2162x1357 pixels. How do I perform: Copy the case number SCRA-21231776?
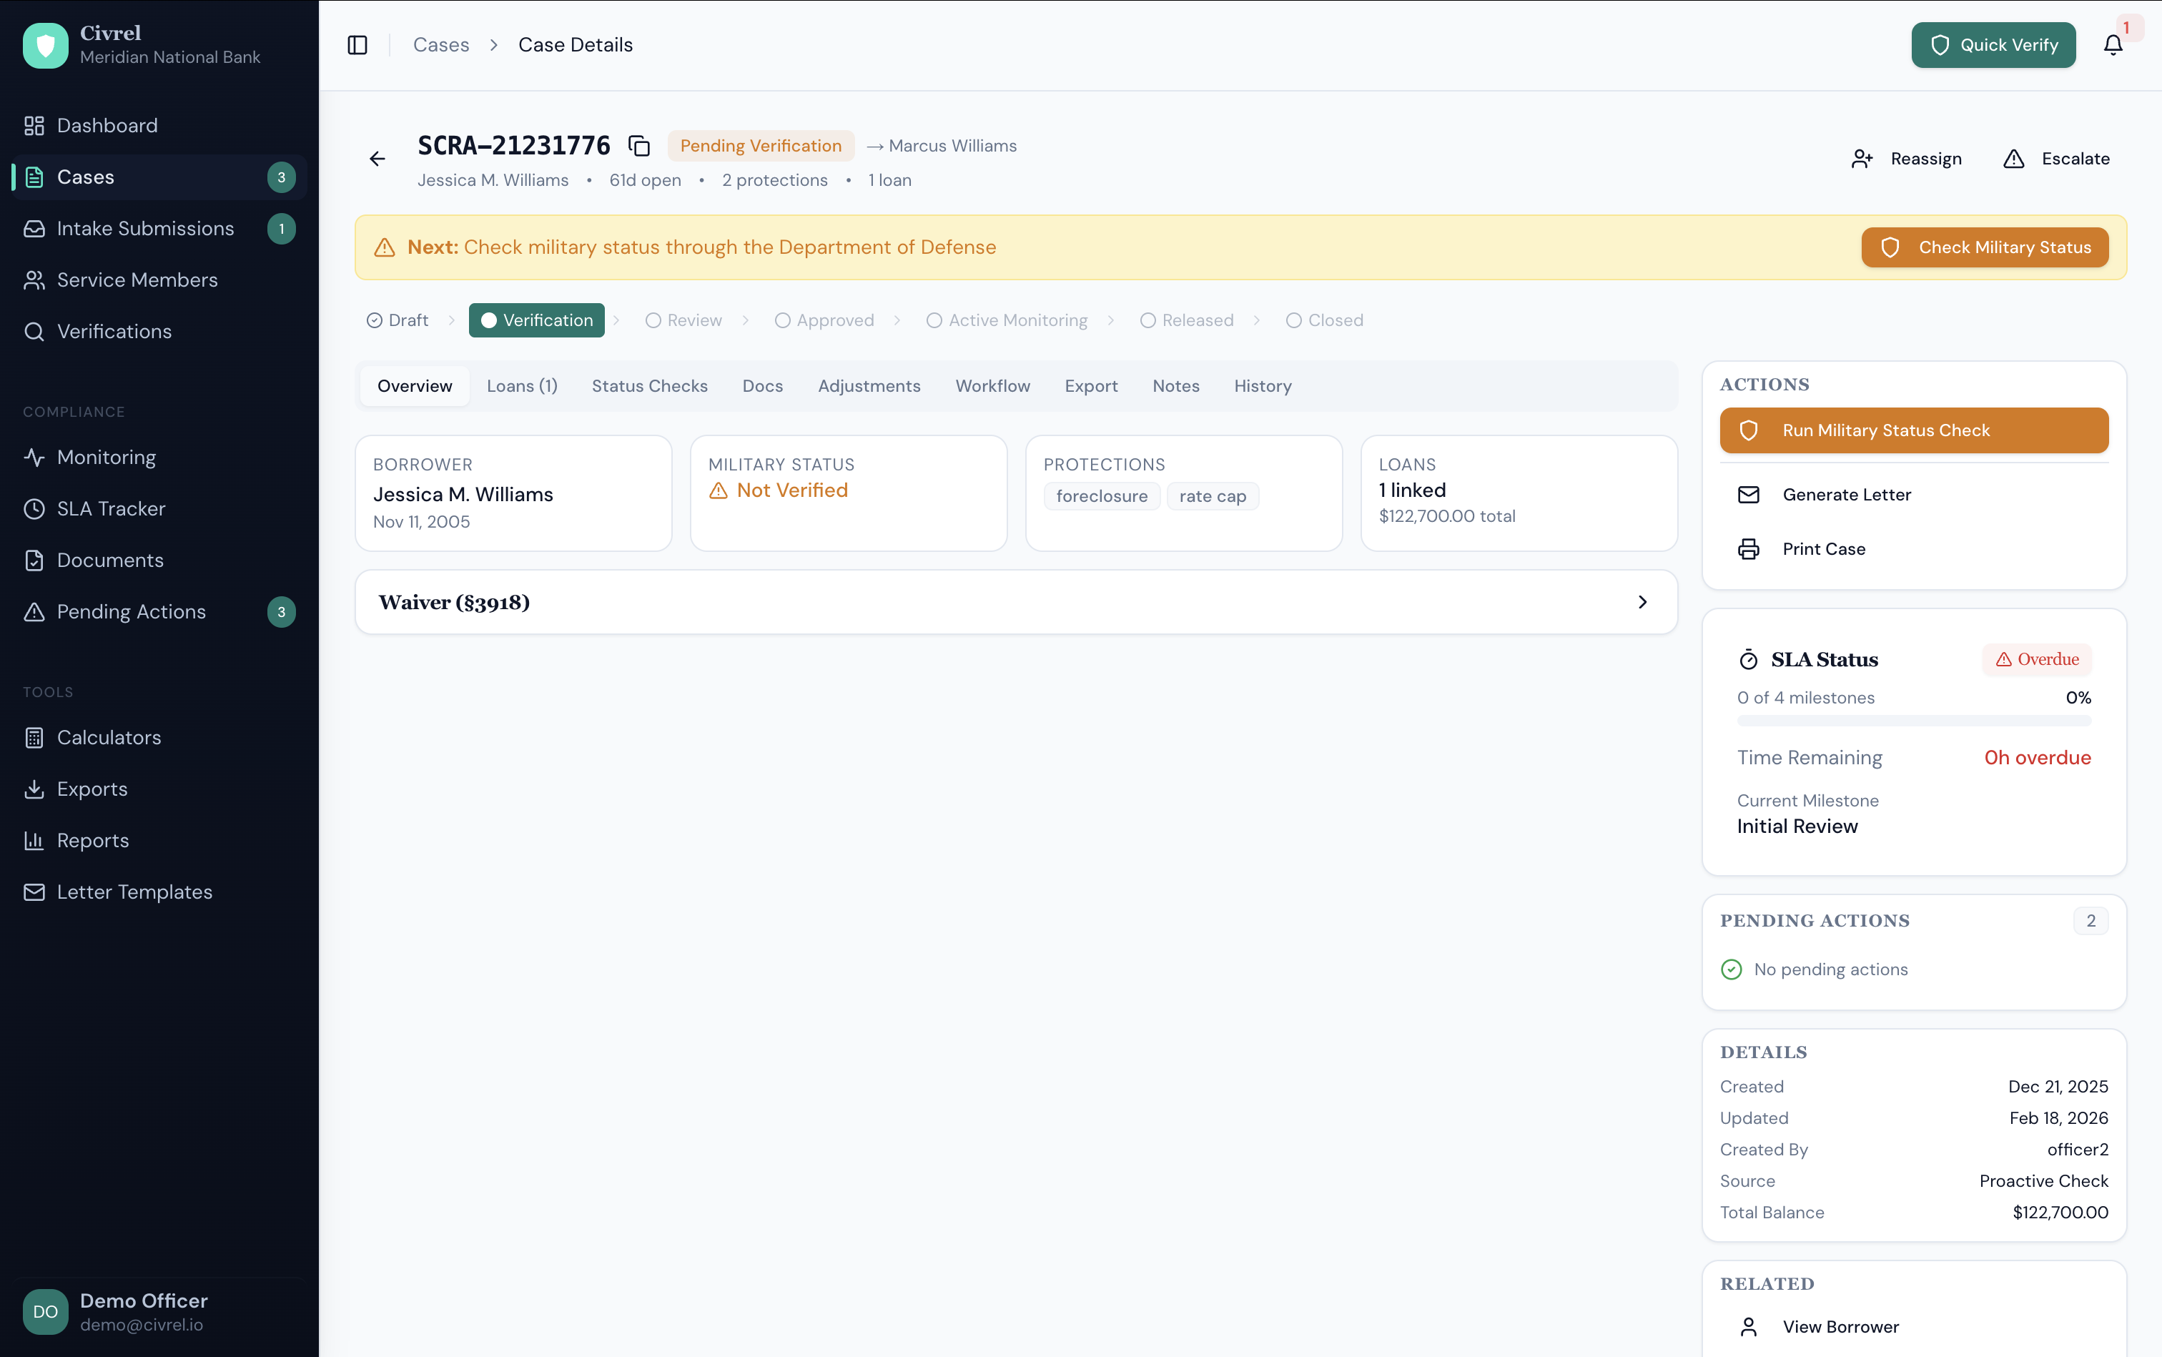tap(638, 144)
